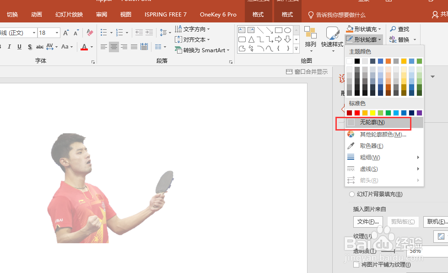Increase list indent level
Viewport: 448px width, 273px height.
[149, 33]
